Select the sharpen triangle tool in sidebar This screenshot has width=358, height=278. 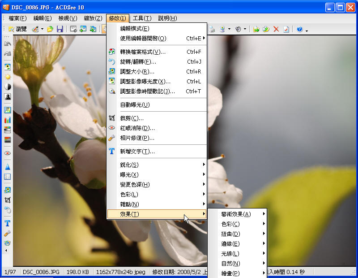7,167
